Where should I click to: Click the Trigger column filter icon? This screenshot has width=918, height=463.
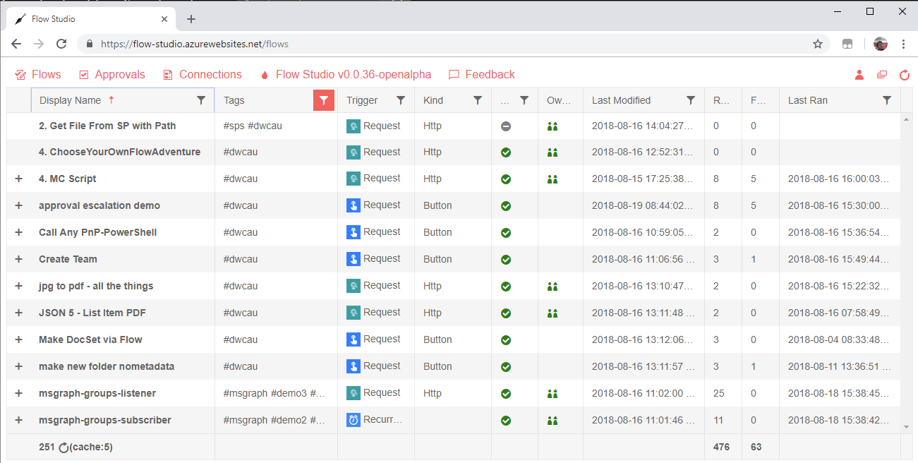[x=401, y=100]
